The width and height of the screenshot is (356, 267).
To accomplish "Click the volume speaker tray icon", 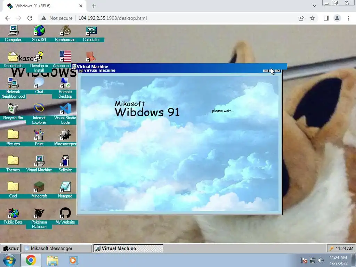I will point(321,260).
